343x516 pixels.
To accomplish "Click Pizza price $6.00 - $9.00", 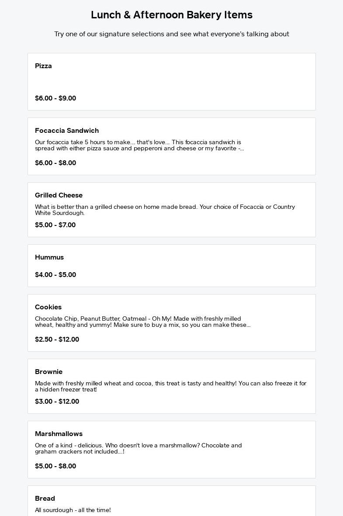I will coord(55,98).
